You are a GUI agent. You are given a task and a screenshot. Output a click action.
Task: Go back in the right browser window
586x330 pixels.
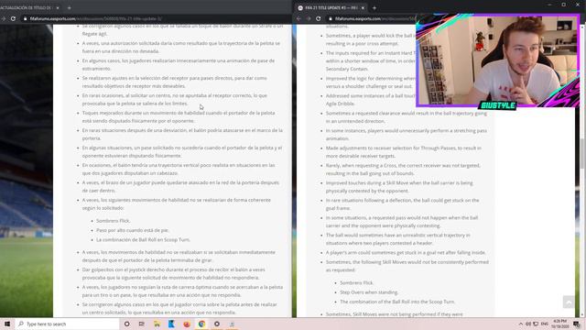point(298,18)
